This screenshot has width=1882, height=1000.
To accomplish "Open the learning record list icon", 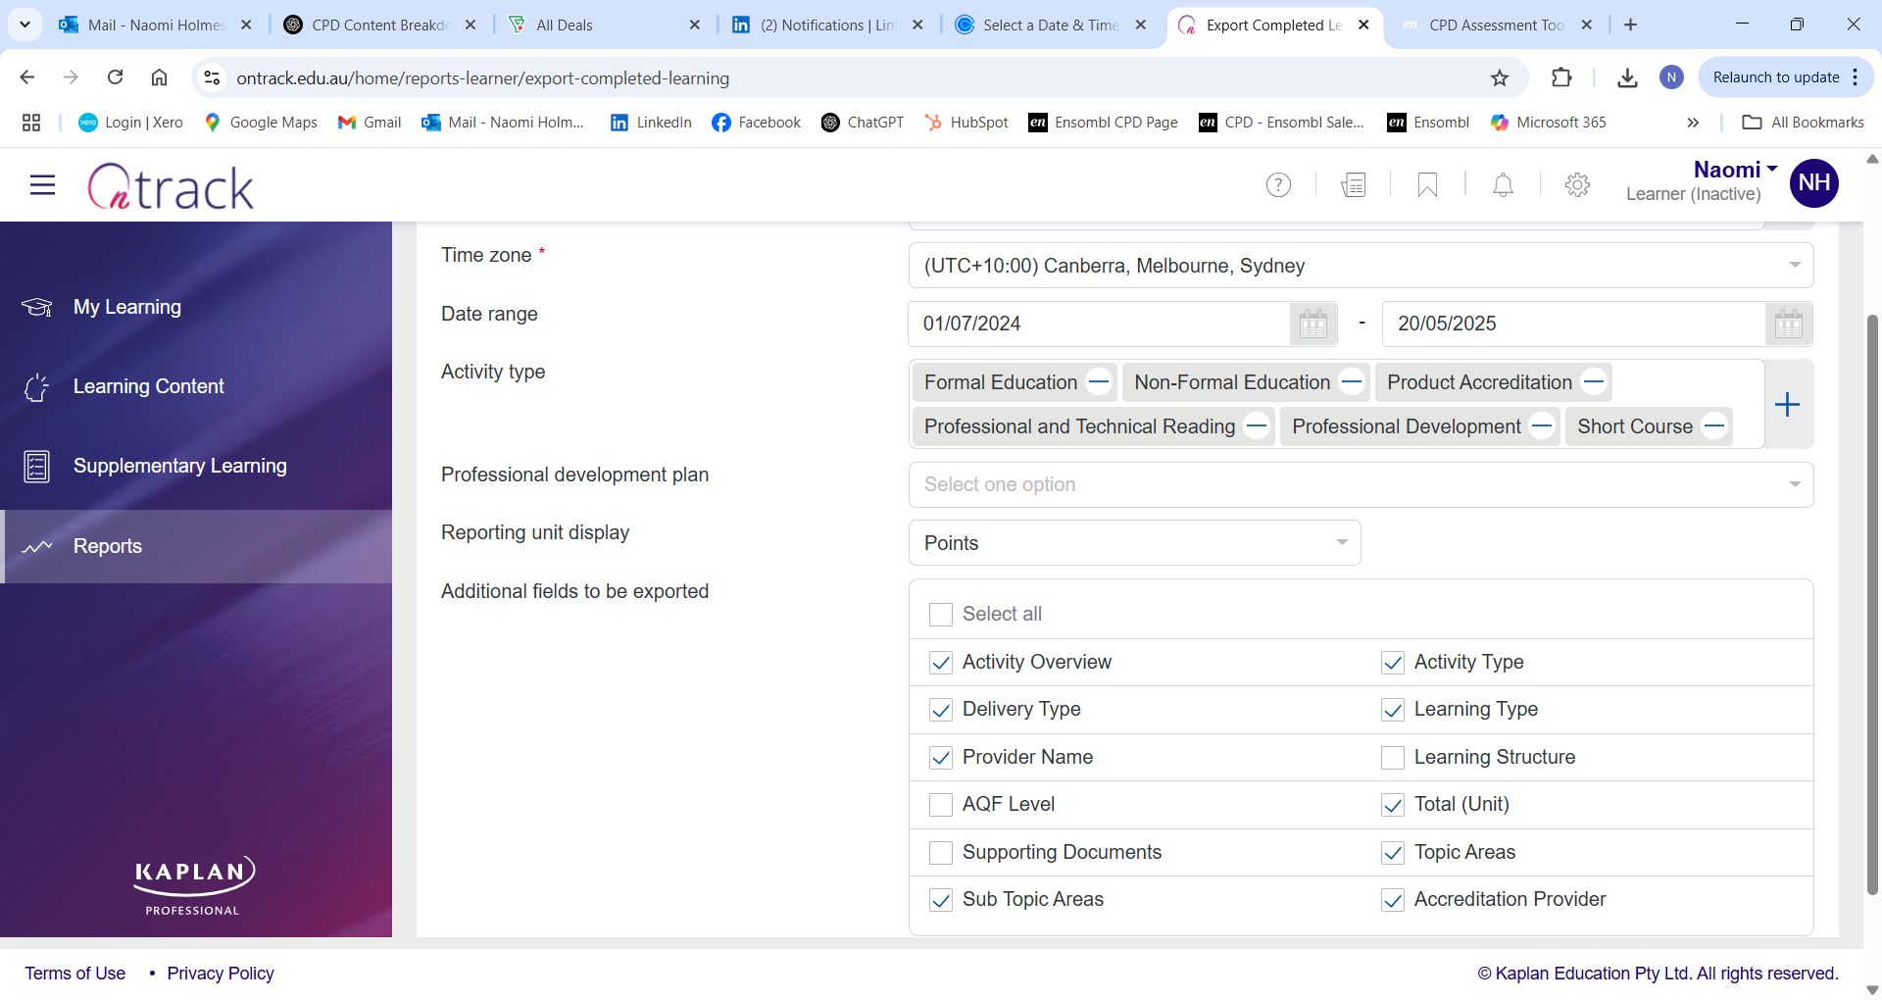I will [x=1354, y=184].
